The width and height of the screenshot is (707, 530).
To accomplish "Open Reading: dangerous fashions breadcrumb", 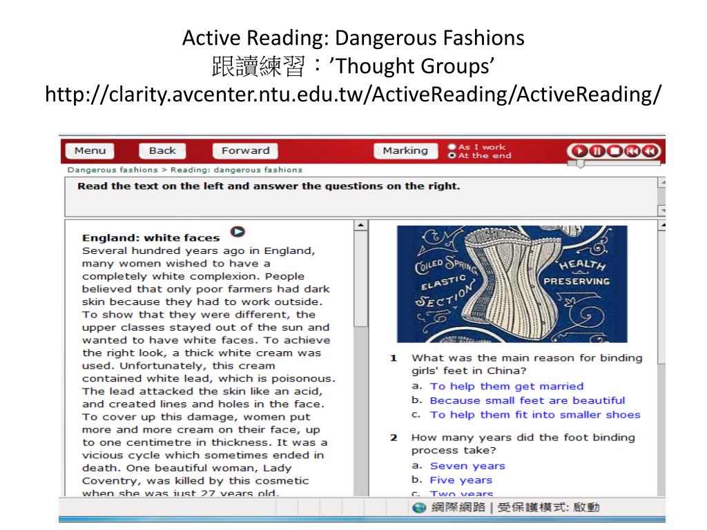I will 236,170.
